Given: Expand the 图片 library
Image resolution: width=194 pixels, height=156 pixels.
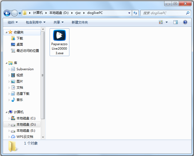Looking at the screenshot, I should pos(9,81).
